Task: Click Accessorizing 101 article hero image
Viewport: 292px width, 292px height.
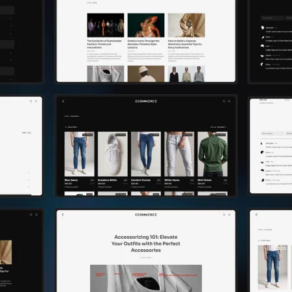Action: [146, 278]
